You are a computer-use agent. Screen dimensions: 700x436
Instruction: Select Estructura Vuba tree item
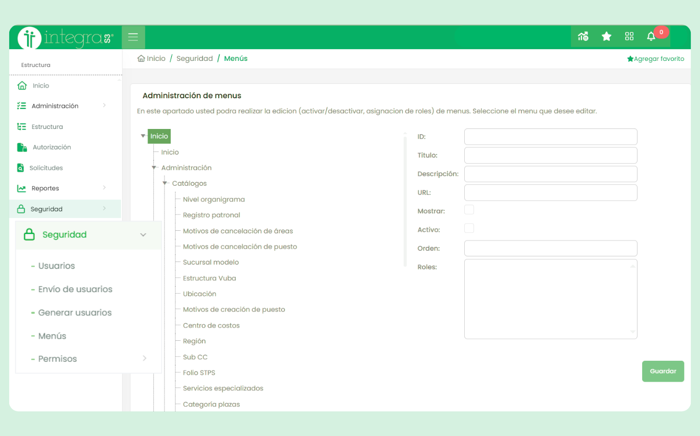[209, 278]
